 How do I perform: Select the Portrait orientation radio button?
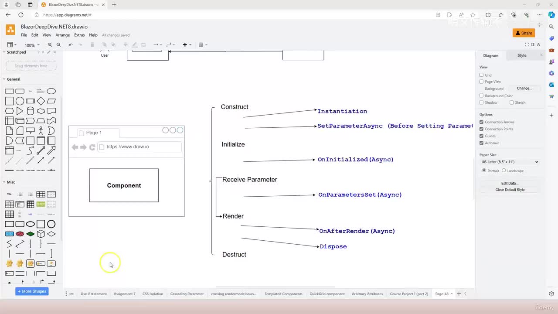[x=484, y=171]
